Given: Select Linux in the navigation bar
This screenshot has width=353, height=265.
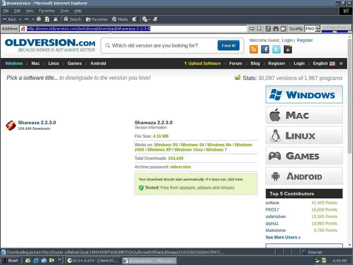Looking at the screenshot, I should 53,63.
